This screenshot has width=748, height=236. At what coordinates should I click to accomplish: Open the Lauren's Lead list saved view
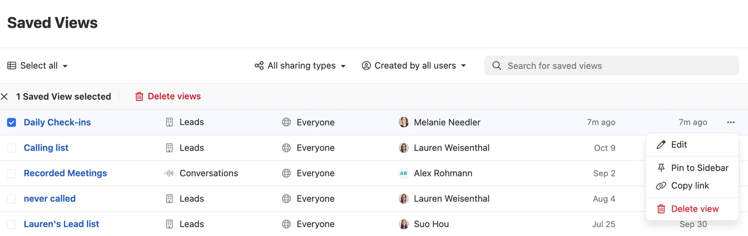(61, 224)
